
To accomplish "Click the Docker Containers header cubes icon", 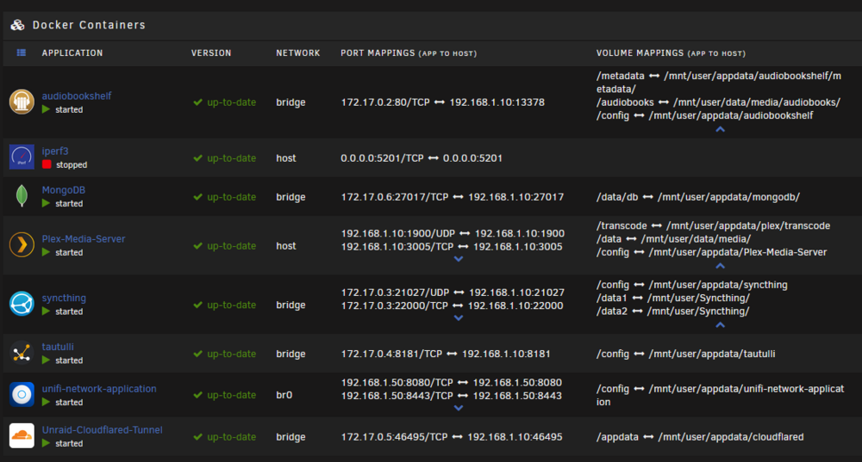I will (x=17, y=25).
